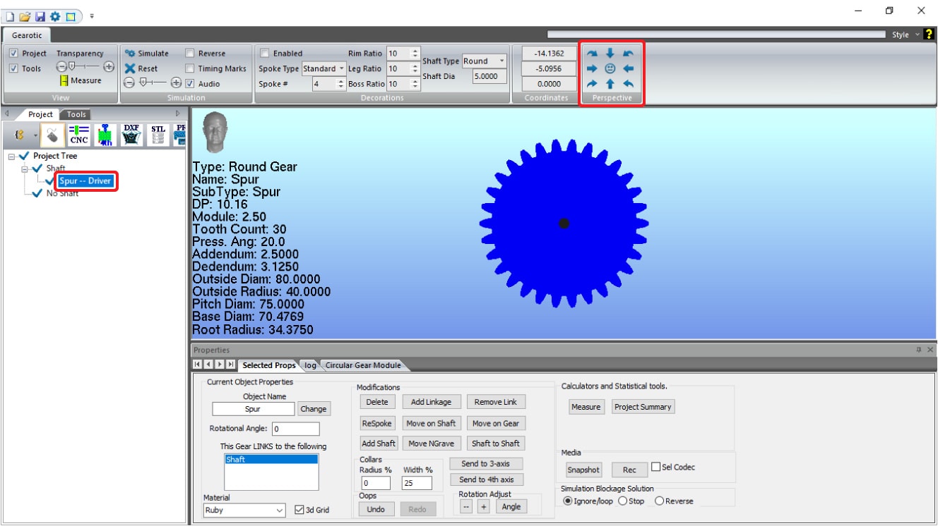Click the STL export icon

click(x=158, y=134)
